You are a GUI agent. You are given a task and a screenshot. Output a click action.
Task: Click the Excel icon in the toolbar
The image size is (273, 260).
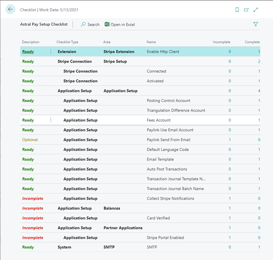click(x=107, y=24)
